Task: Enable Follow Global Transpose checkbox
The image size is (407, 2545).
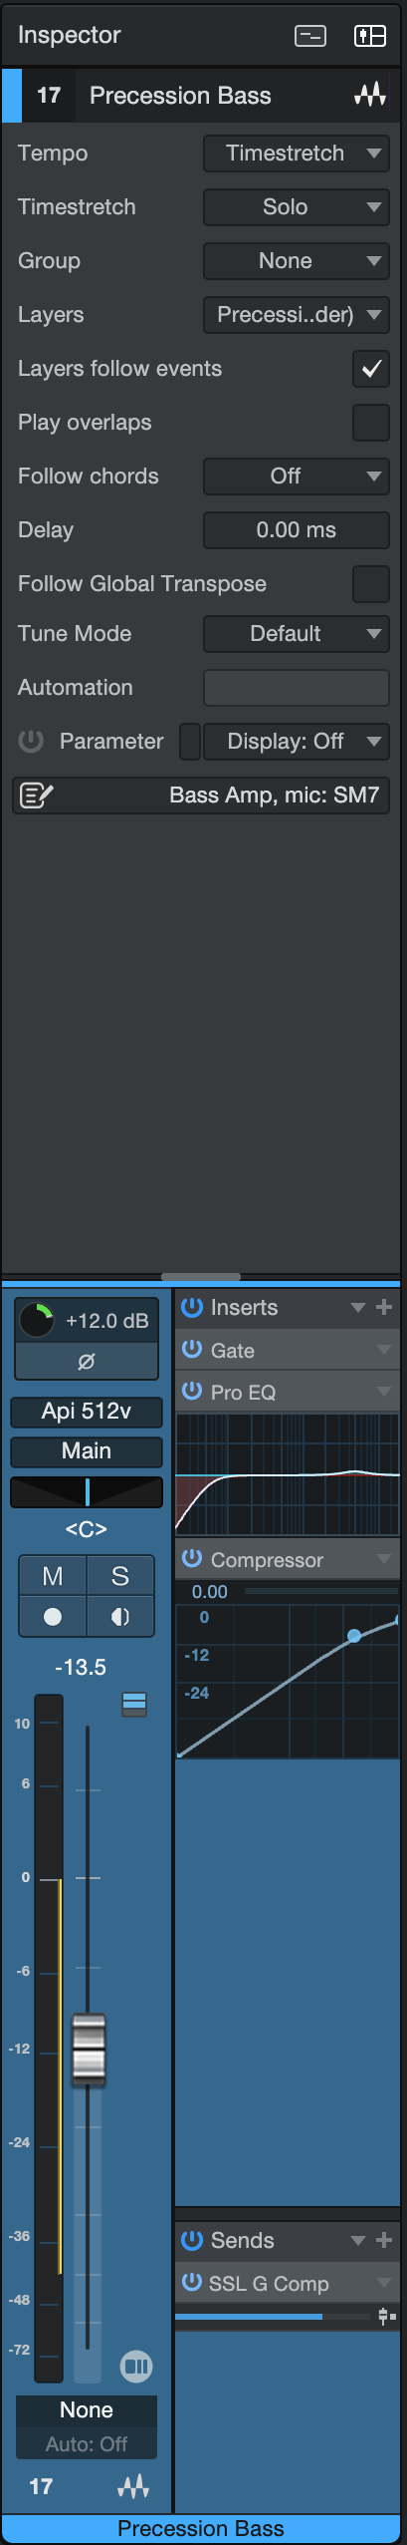Action: pyautogui.click(x=371, y=584)
